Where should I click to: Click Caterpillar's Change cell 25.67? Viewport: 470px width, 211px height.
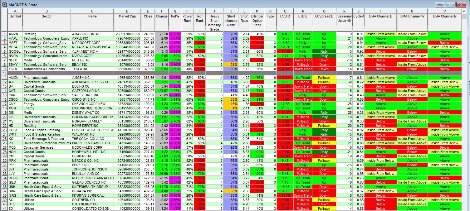click(x=162, y=91)
